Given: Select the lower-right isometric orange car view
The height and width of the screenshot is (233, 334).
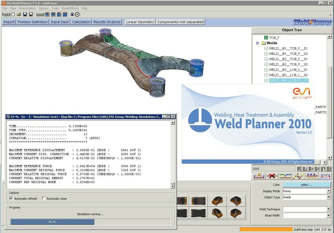Looking at the screenshot, I should point(236,213).
